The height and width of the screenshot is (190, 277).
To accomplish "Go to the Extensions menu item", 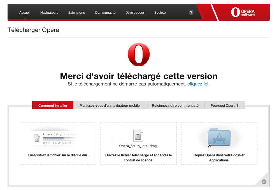I will tap(76, 13).
